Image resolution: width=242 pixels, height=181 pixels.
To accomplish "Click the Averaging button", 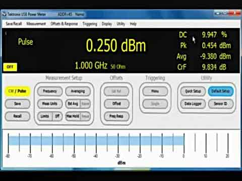I will (x=78, y=91).
